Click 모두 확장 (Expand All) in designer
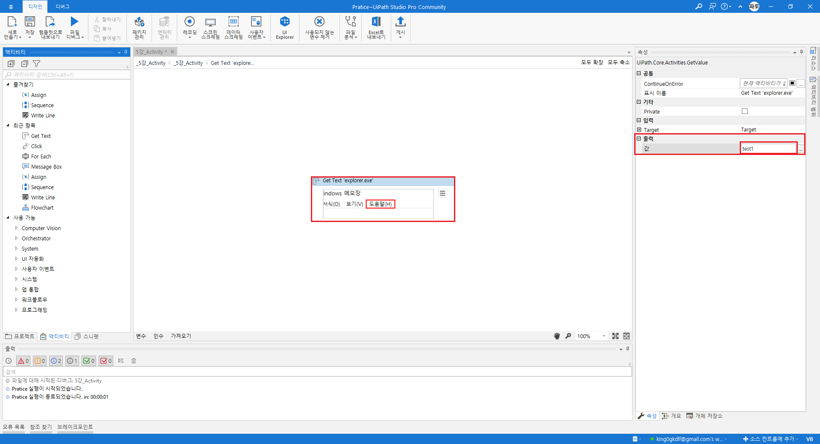The height and width of the screenshot is (444, 820). pos(592,62)
